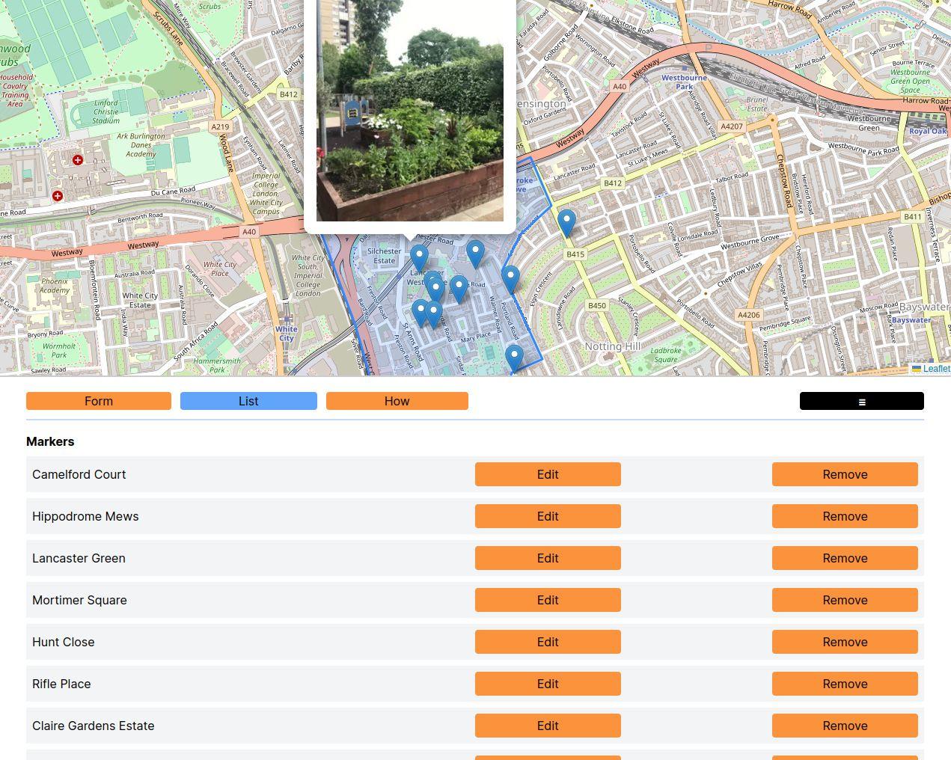
Task: Select the Camelford Court list entry text
Action: point(79,474)
